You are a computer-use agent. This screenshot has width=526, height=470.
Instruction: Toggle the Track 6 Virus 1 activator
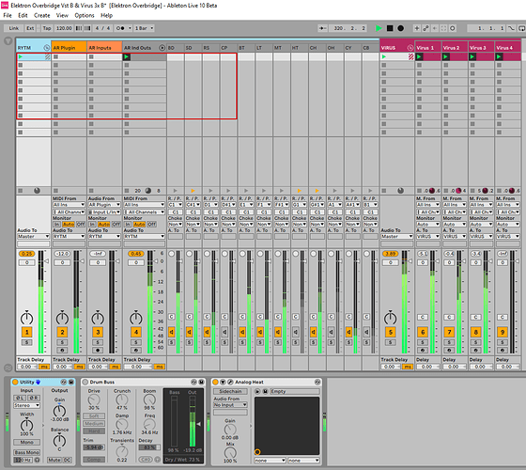click(423, 332)
